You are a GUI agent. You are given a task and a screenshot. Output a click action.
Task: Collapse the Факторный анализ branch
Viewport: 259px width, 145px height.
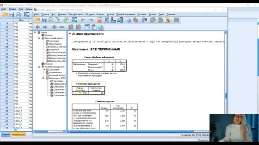[x=39, y=38]
